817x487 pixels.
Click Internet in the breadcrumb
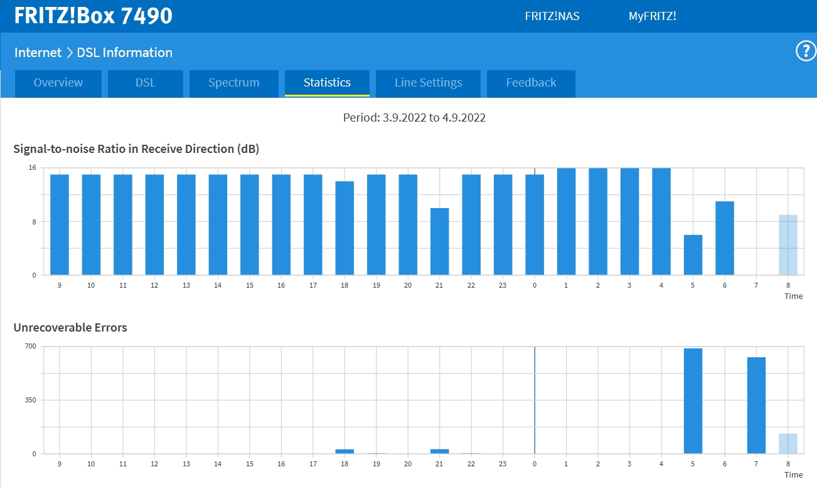pos(38,53)
